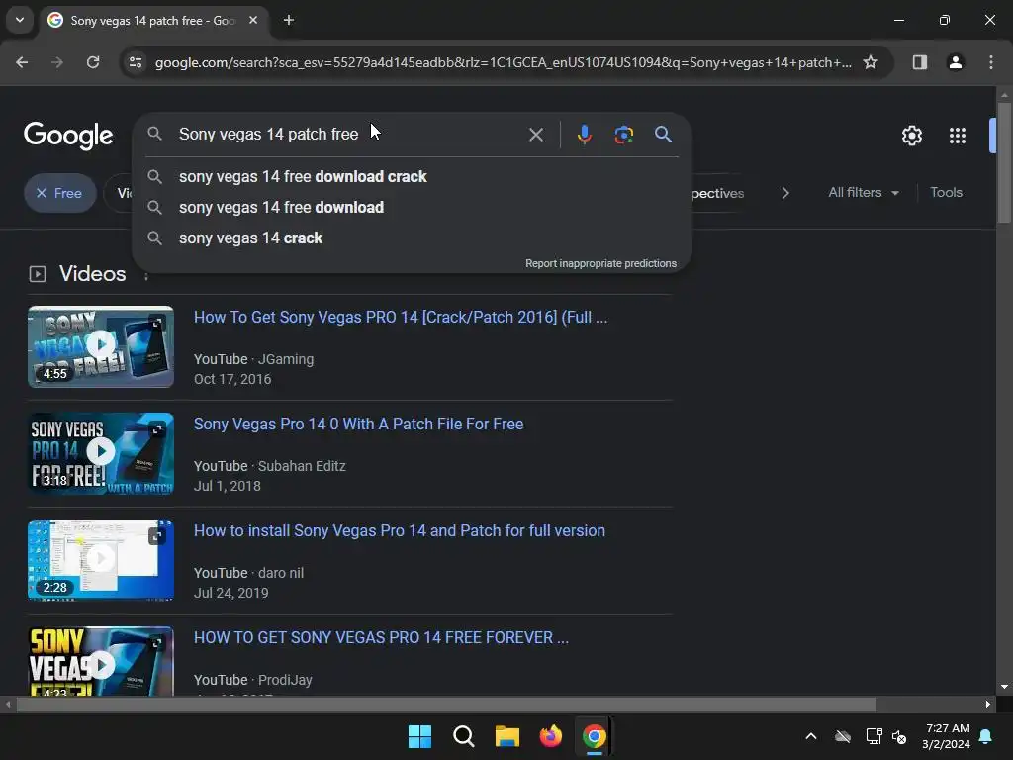Open Chrome three-dot menu
This screenshot has width=1013, height=760.
990,62
